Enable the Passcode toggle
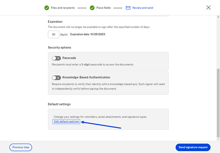220x153 pixels. point(56,58)
